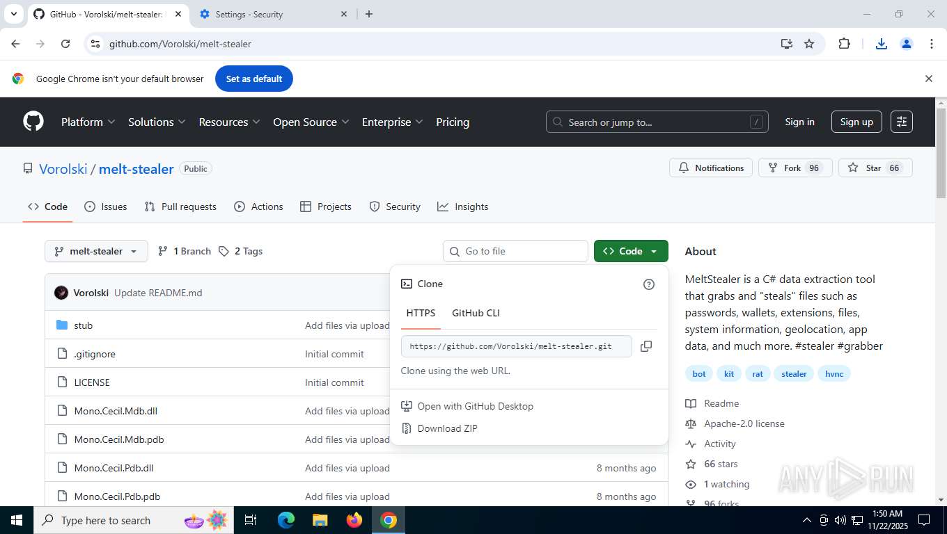Open the Chrome profile avatar icon
The height and width of the screenshot is (534, 947).
point(907,44)
